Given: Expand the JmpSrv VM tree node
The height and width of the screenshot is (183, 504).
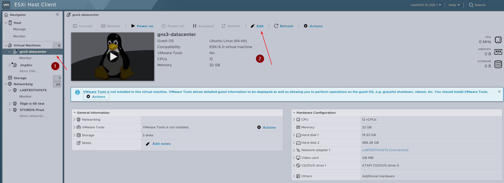Looking at the screenshot, I should pyautogui.click(x=10, y=65).
